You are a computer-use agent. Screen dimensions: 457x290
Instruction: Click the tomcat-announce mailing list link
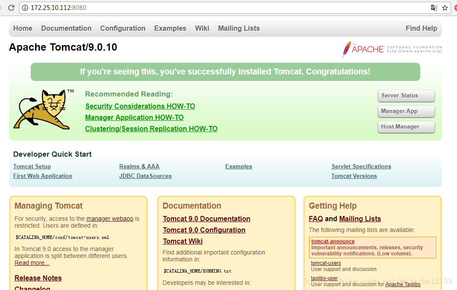pyautogui.click(x=333, y=242)
